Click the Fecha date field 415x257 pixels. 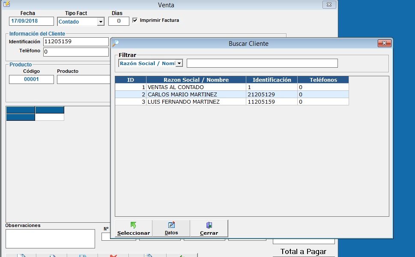[x=31, y=21]
